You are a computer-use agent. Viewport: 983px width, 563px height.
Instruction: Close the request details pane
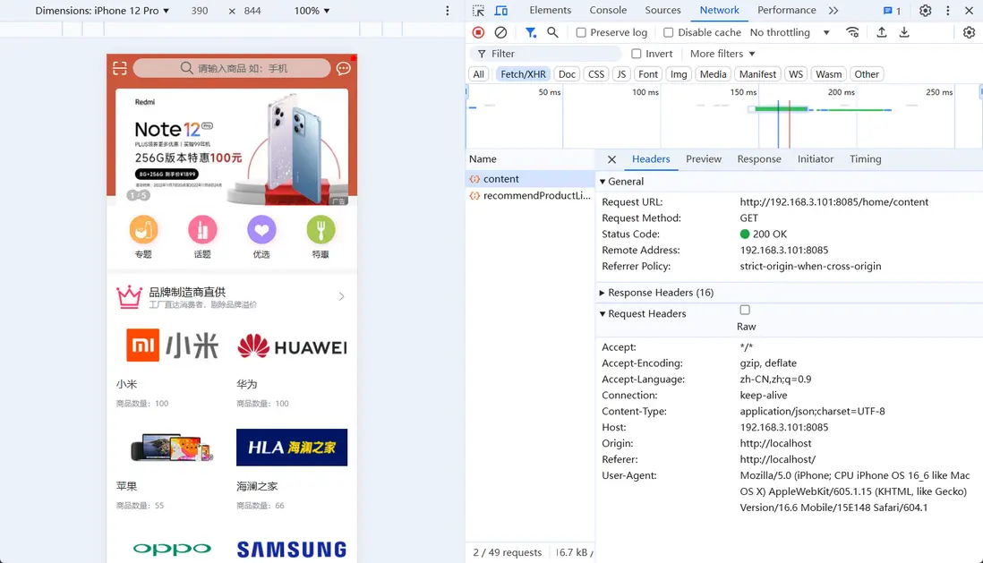[x=611, y=159]
